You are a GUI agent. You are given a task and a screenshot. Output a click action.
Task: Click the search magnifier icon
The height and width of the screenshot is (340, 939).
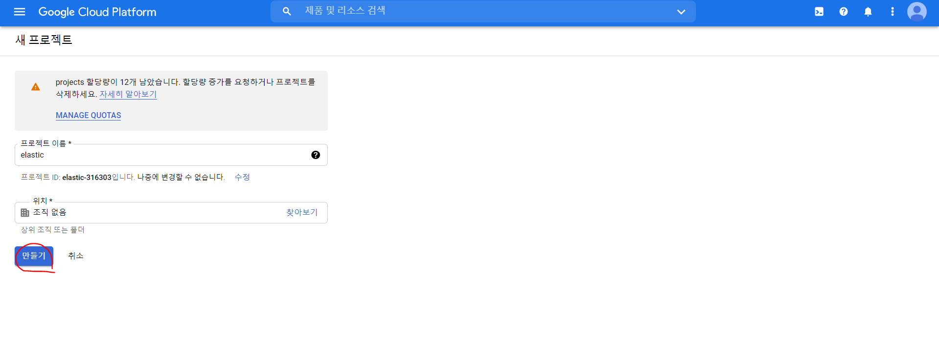coord(287,11)
